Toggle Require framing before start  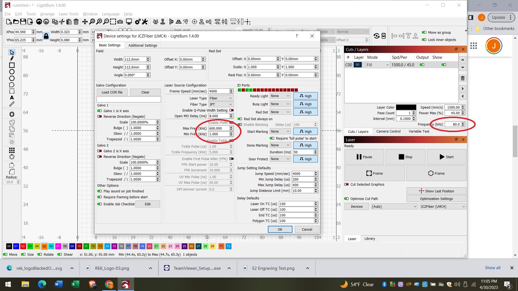coord(100,197)
